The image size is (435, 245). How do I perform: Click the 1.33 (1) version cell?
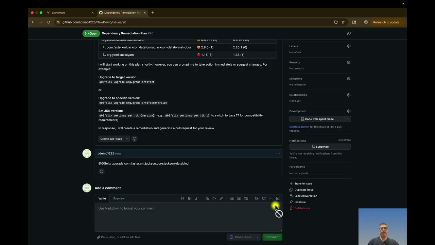click(x=253, y=55)
